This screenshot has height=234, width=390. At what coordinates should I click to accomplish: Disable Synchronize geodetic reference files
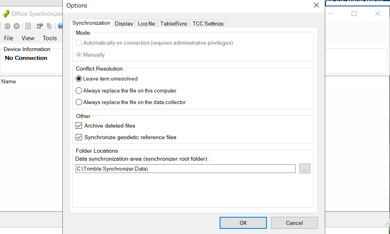(x=78, y=137)
